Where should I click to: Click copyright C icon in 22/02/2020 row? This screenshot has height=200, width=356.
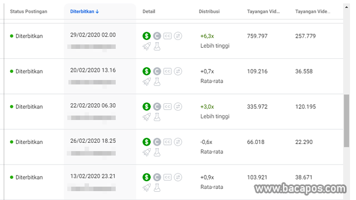[x=157, y=107]
